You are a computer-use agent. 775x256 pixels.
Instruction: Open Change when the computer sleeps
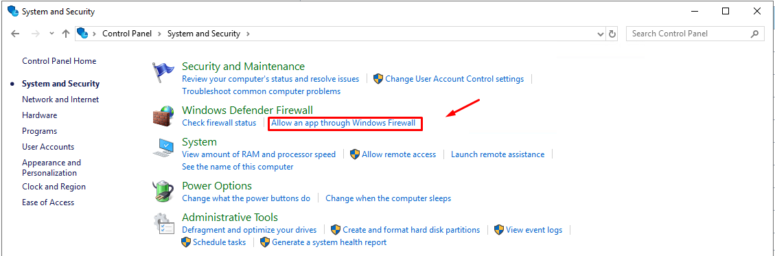pos(388,198)
